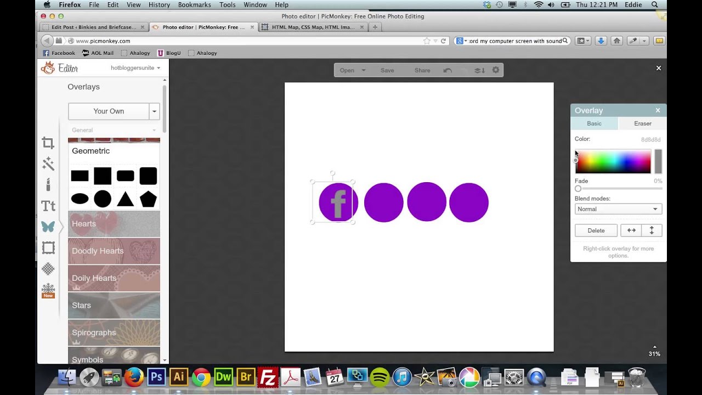Select the Touch Up lipstick tool
702x395 pixels.
click(x=48, y=185)
